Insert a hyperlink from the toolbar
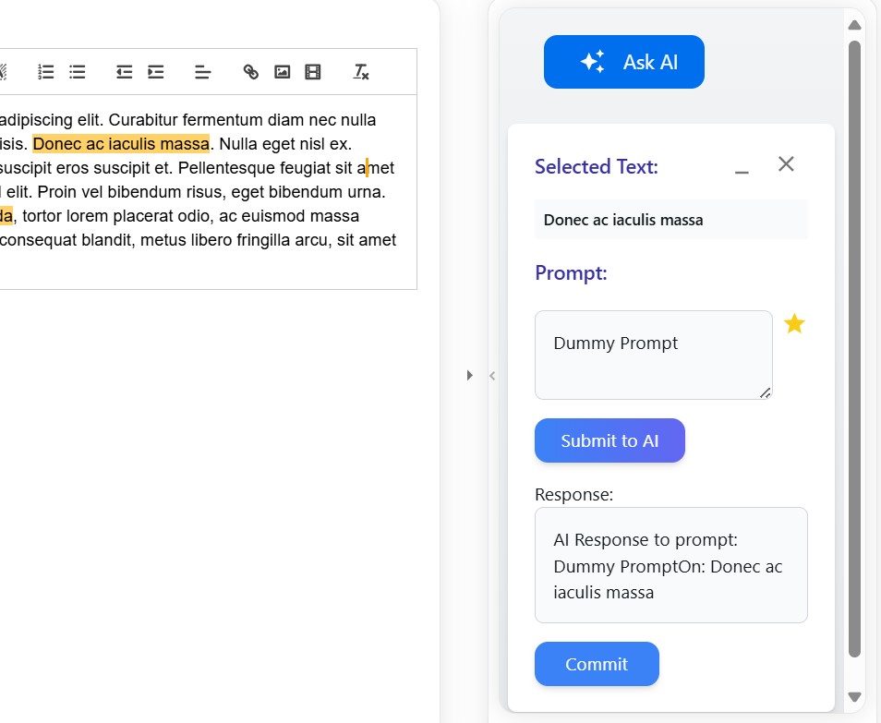Screen dimensions: 881x723 [x=250, y=72]
